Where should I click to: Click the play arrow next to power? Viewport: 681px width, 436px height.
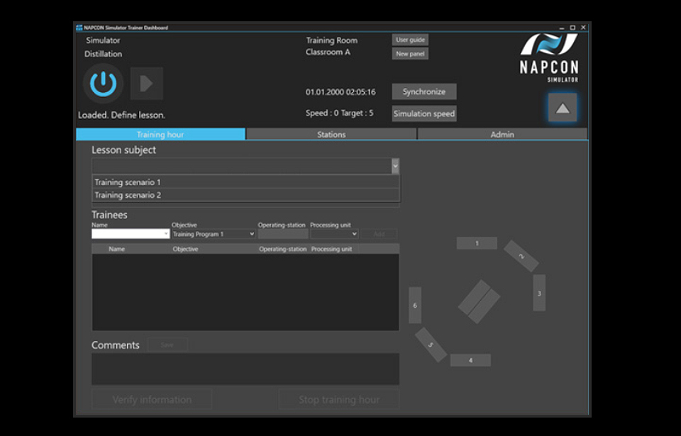(x=146, y=84)
